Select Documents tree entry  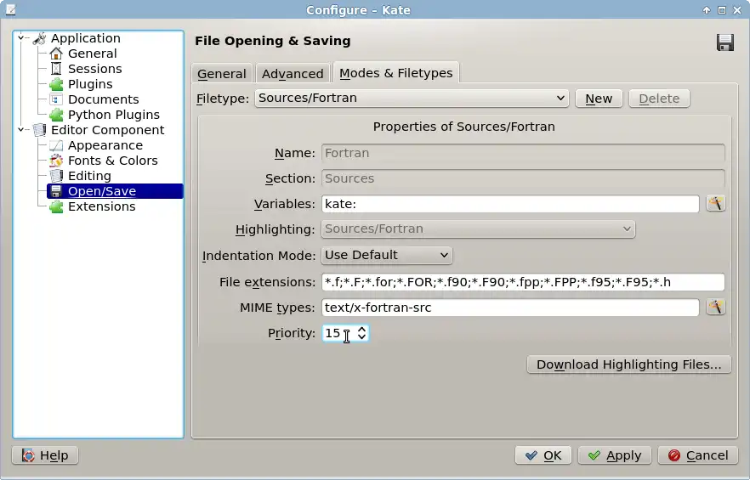pos(104,99)
